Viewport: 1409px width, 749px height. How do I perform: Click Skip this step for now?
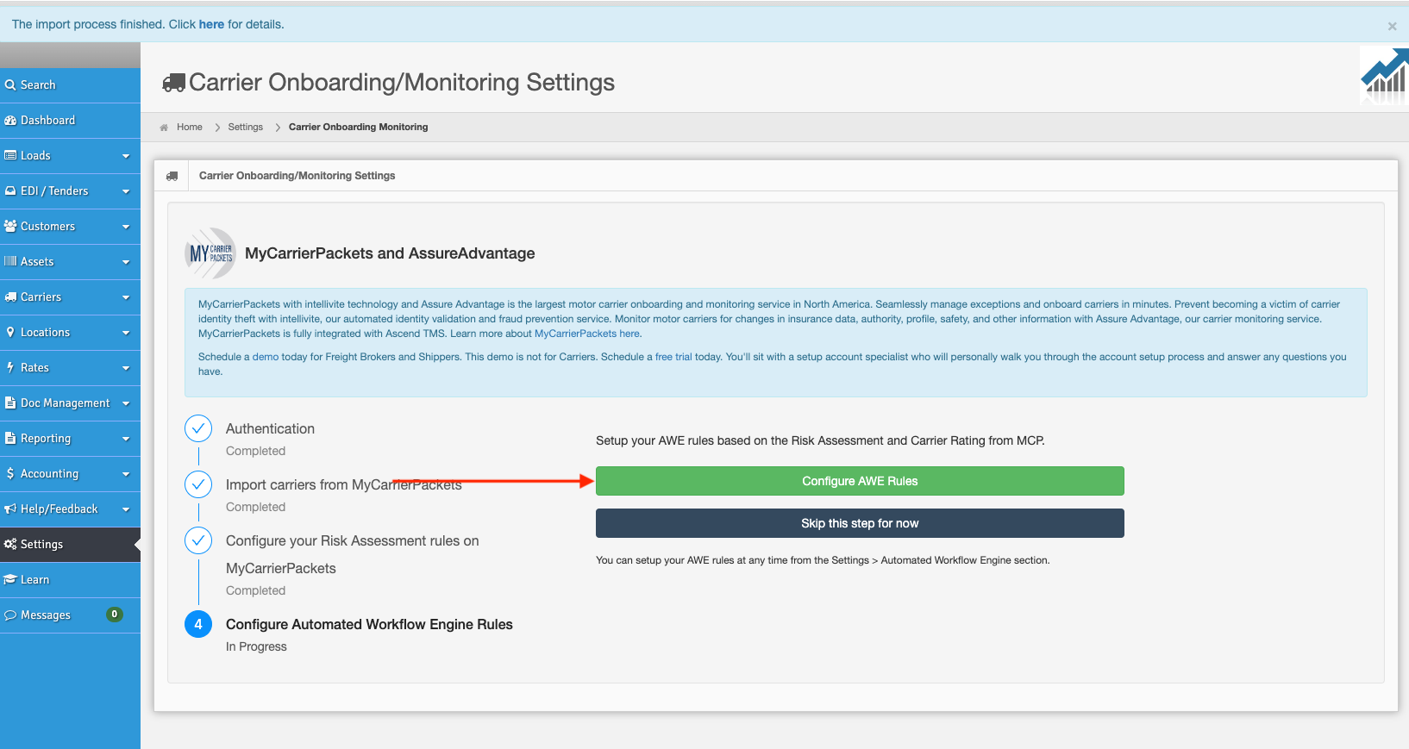point(860,523)
